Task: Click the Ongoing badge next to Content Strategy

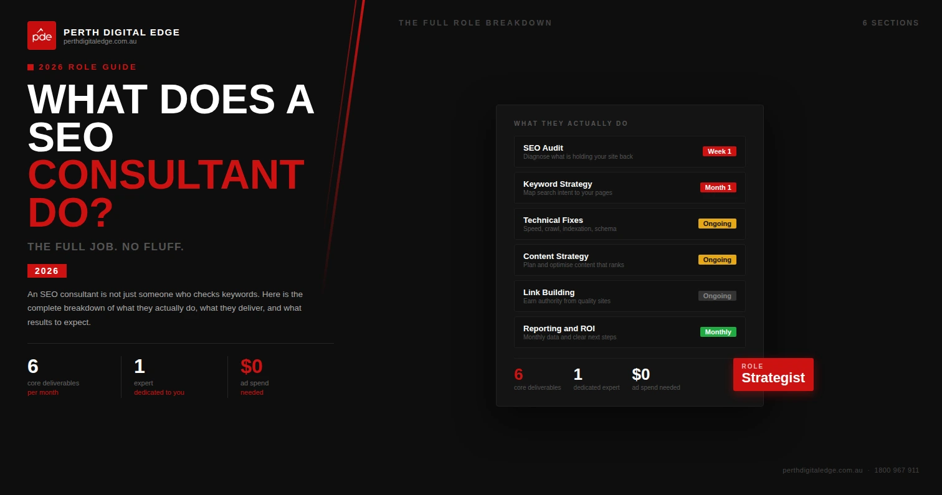Action: coord(717,260)
